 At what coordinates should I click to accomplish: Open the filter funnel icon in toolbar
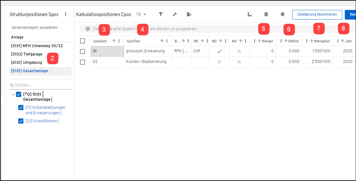tap(161, 14)
